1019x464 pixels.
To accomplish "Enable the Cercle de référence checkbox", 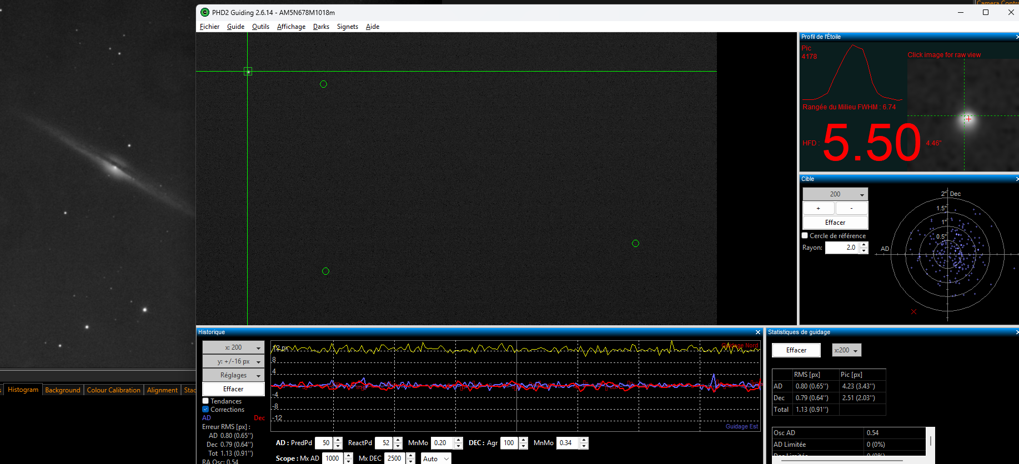I will [x=805, y=236].
